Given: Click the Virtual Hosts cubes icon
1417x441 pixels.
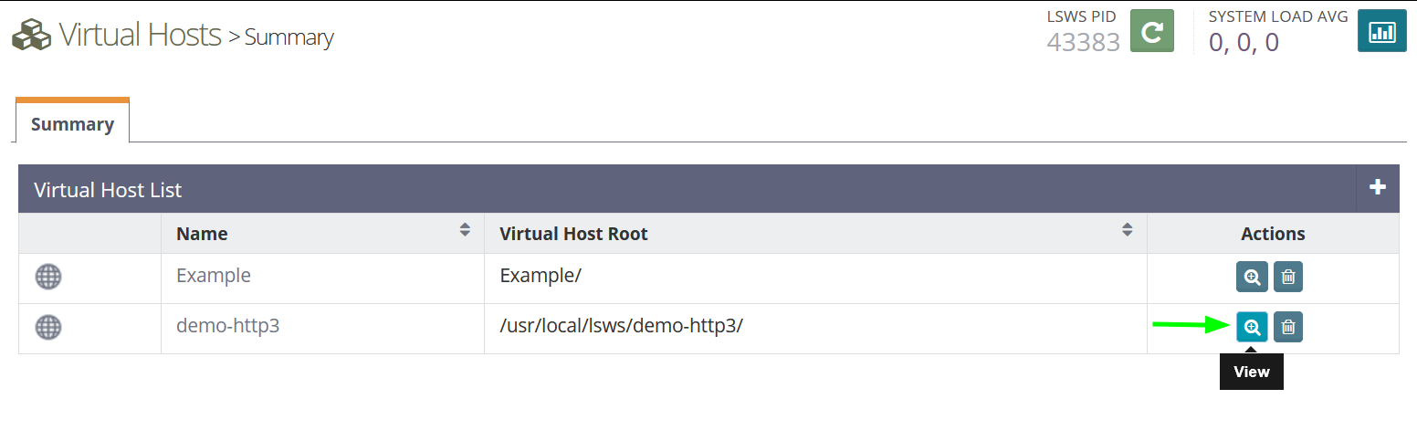Looking at the screenshot, I should pyautogui.click(x=31, y=37).
